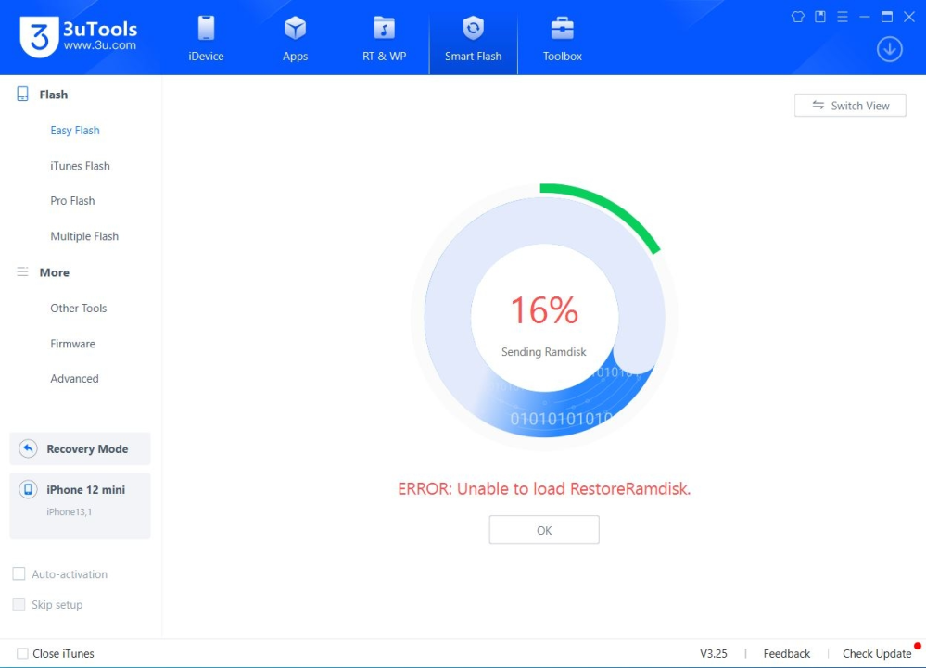926x668 pixels.
Task: Open Multiple Flash
Action: tap(84, 236)
